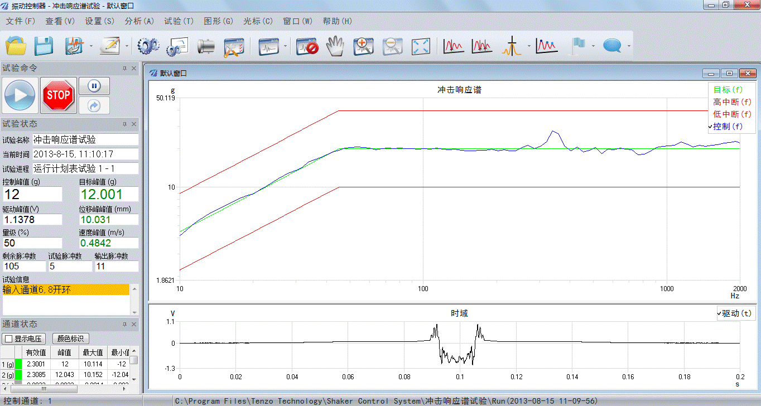The image size is (761, 406).
Task: Expand dropdown arrow beside speech bubble icon
Action: click(629, 46)
